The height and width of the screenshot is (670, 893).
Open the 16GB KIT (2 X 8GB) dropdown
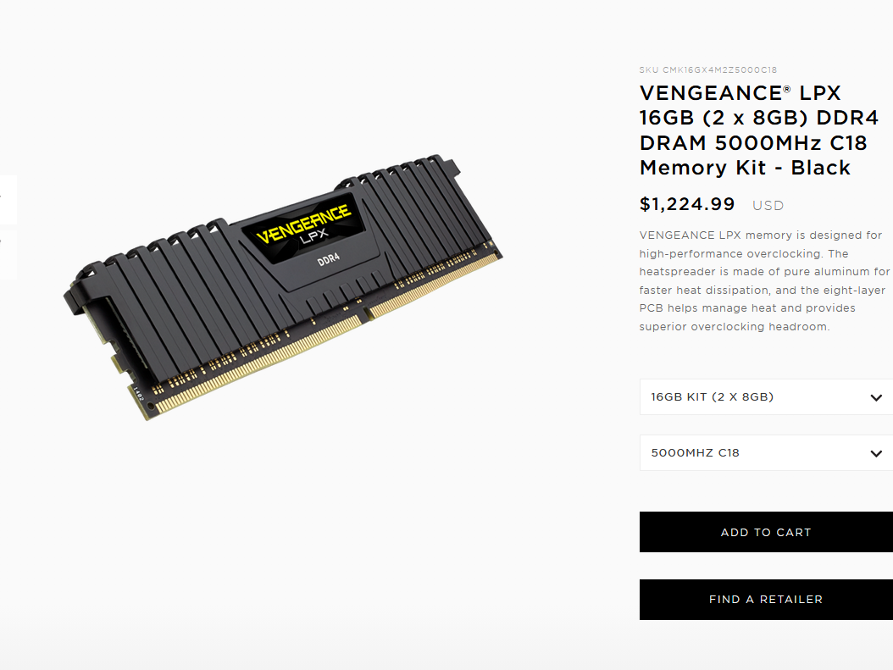pos(766,396)
